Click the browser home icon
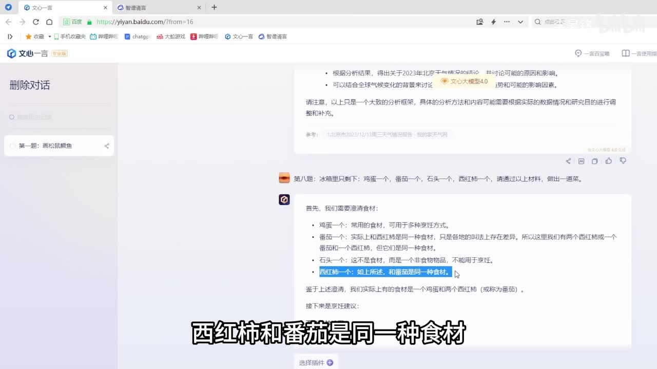 coord(49,22)
